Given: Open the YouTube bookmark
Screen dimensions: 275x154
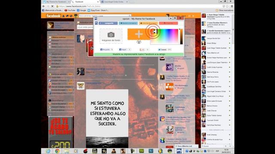Looking at the screenshot, I should (70, 10).
